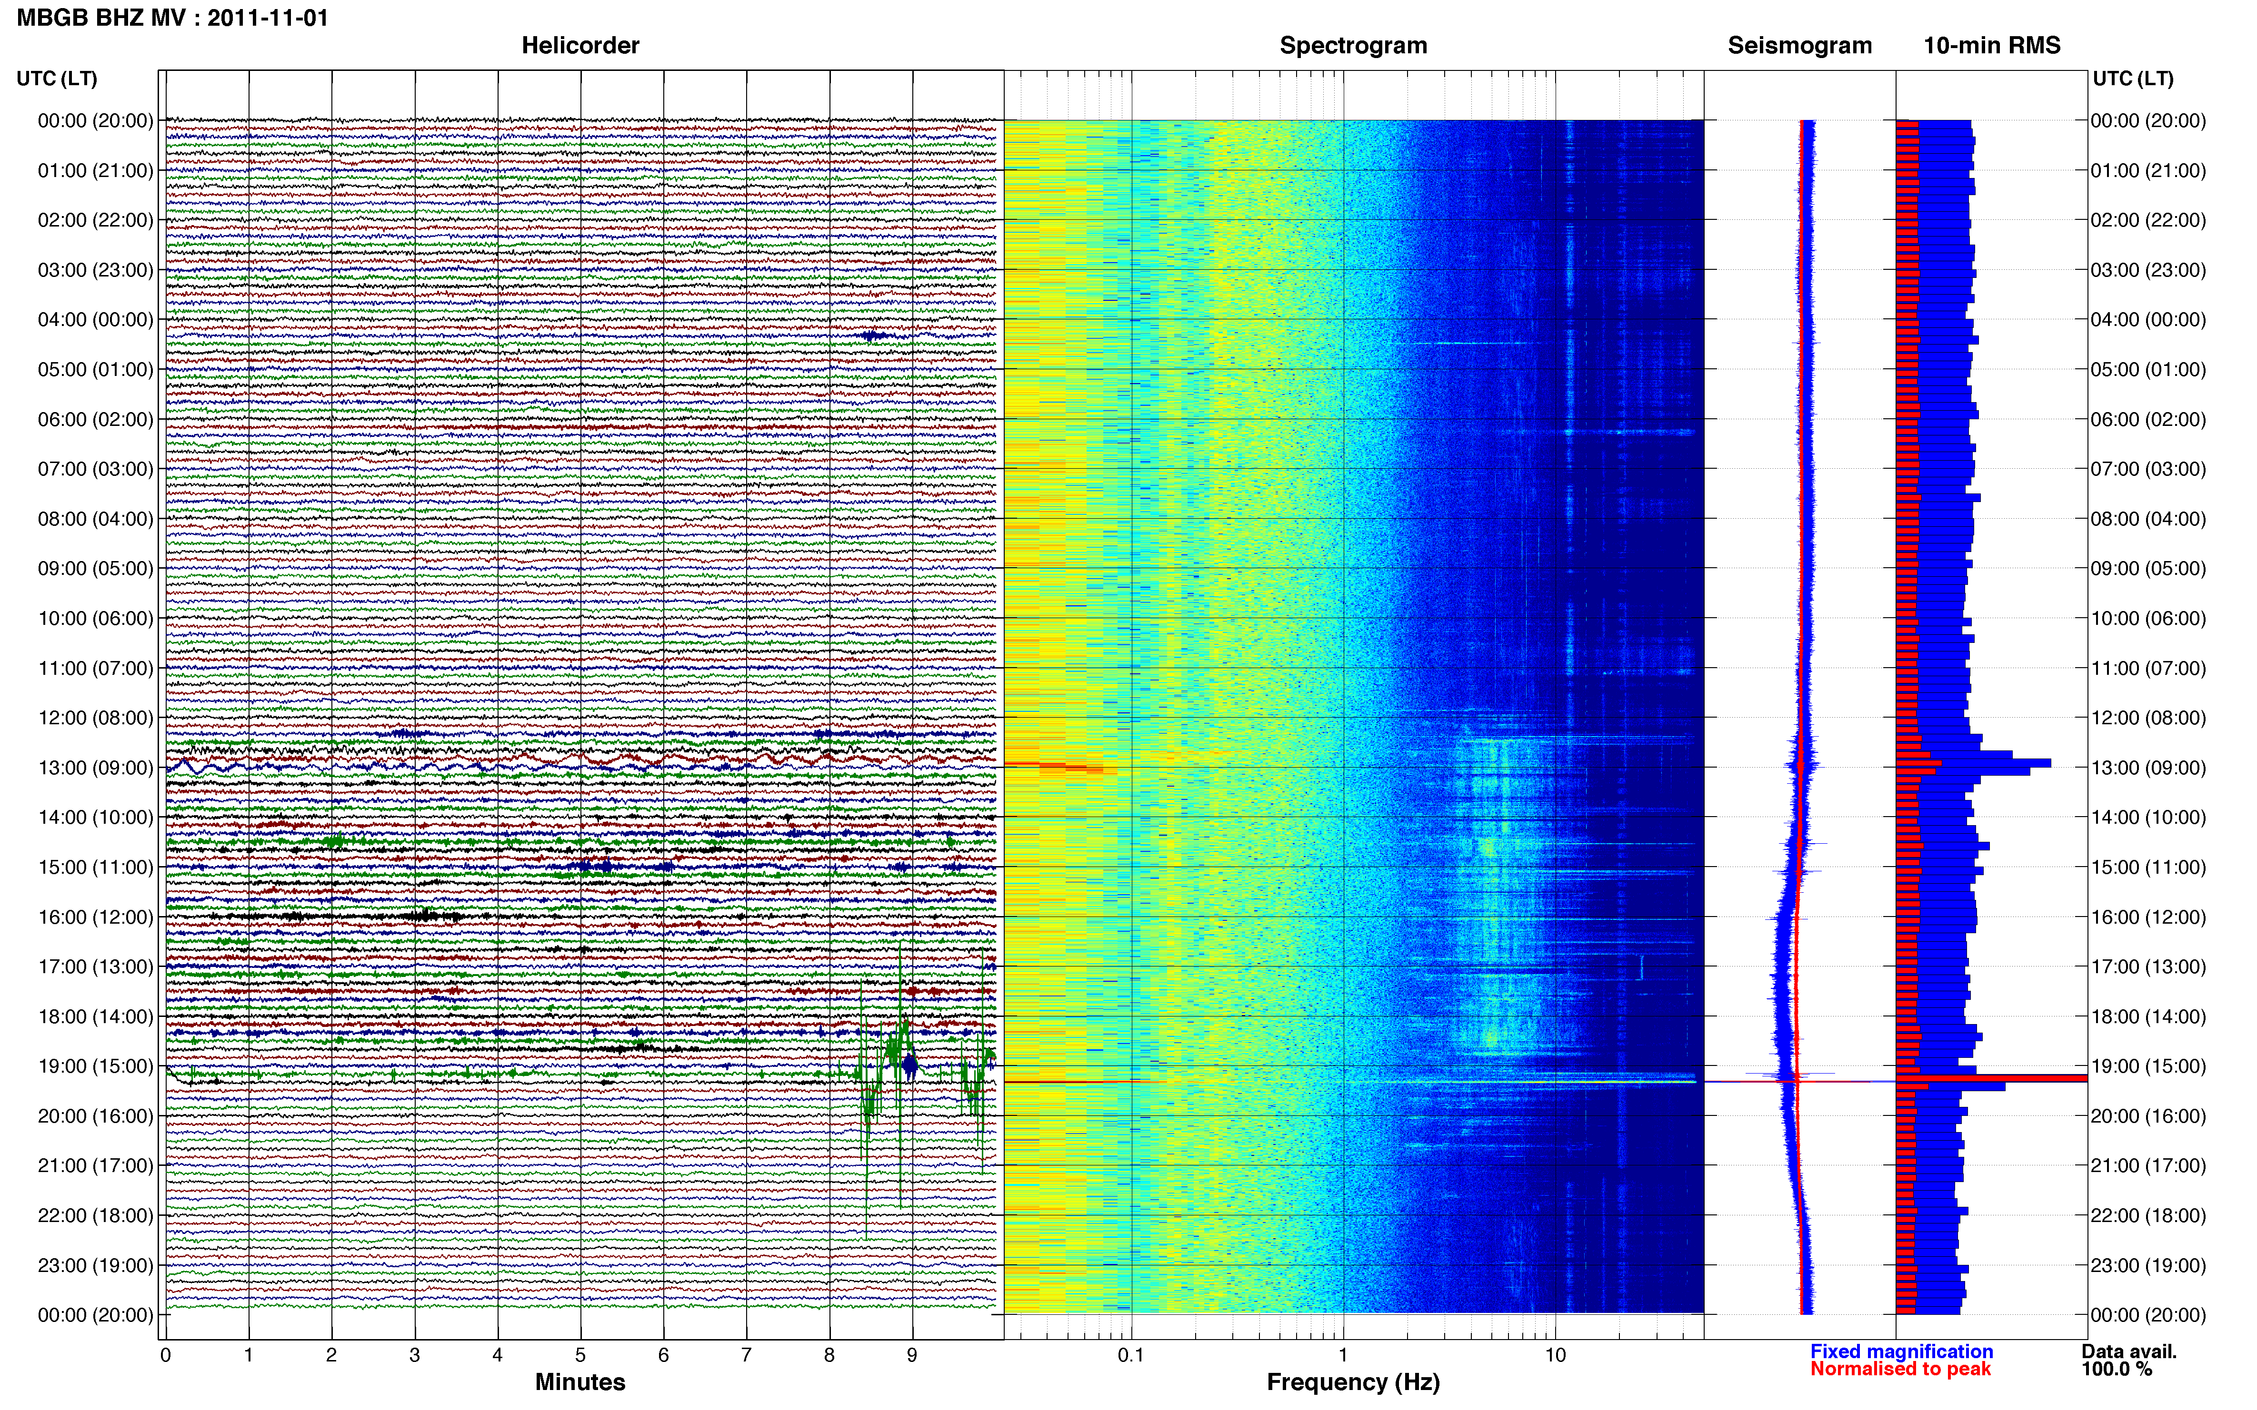
Task: Click the blue RMS peak bar near 13:00
Action: (x=1973, y=763)
